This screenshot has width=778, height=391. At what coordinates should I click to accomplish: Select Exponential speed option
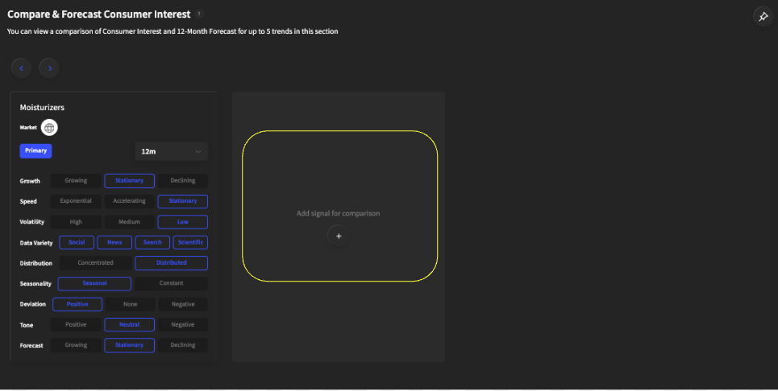(x=76, y=201)
